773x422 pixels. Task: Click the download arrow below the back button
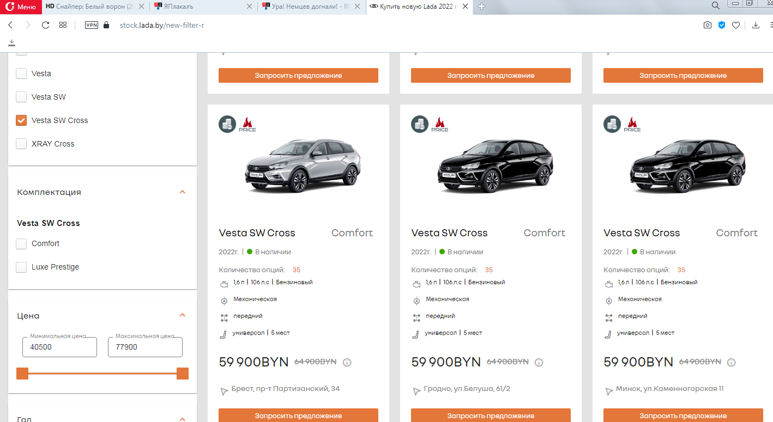click(12, 42)
